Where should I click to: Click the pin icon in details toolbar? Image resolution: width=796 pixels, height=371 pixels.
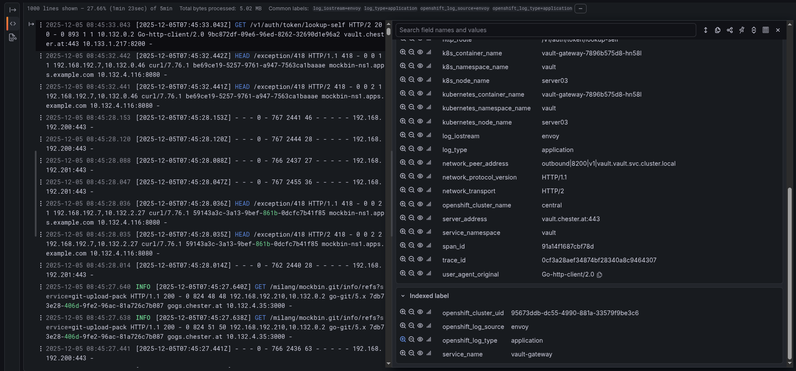tap(742, 30)
